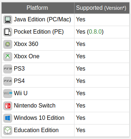The height and width of the screenshot is (139, 131).
Task: Click the Nintendo Switch red icon
Action: (8, 106)
